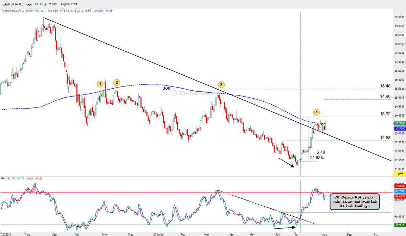Click the green 30.0000 RSI level tag
The width and height of the screenshot is (406, 236).
tap(400, 225)
